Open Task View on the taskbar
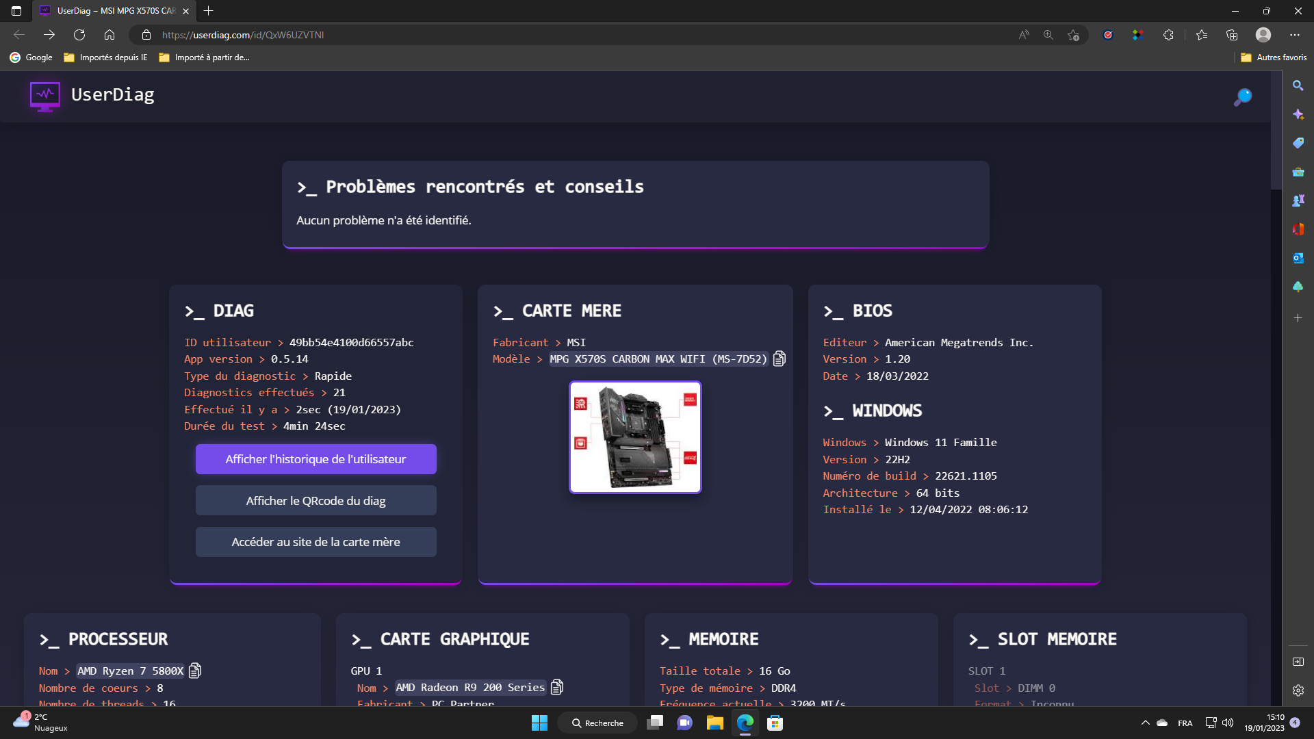1314x739 pixels. pyautogui.click(x=655, y=723)
